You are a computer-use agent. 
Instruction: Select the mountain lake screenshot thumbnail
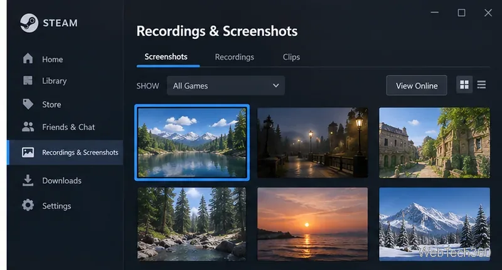click(x=192, y=143)
